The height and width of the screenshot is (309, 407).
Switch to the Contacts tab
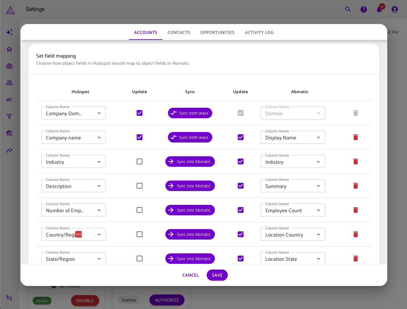(x=179, y=32)
